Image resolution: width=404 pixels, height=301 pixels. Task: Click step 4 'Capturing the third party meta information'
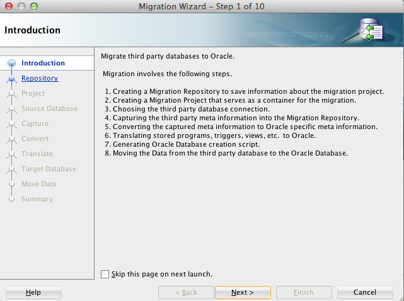coord(232,118)
